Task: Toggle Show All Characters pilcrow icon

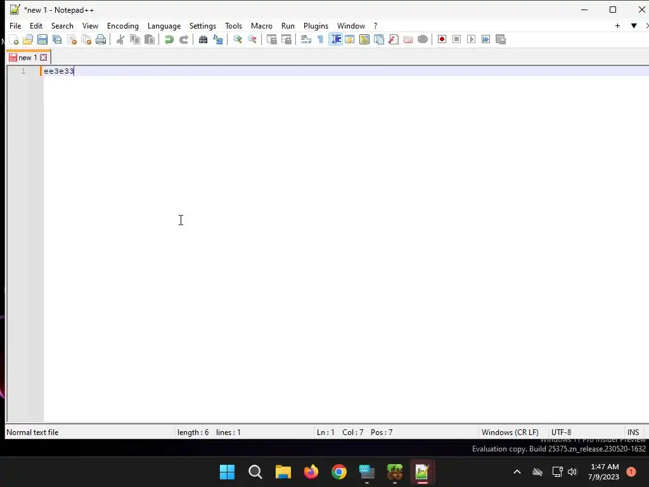Action: [320, 39]
